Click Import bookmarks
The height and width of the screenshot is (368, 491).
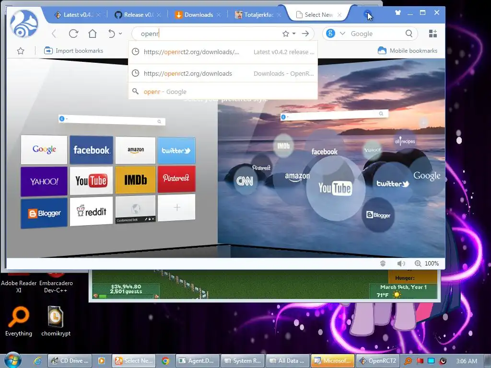point(73,51)
